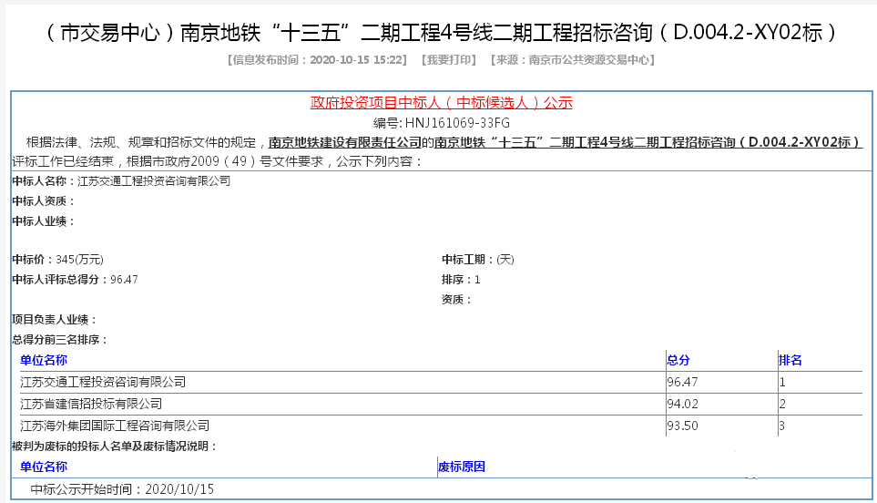Click the score 96.47 in the table
This screenshot has width=877, height=503.
[682, 382]
